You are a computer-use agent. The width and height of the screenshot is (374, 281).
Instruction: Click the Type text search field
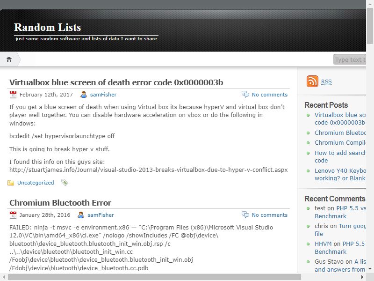click(x=349, y=59)
